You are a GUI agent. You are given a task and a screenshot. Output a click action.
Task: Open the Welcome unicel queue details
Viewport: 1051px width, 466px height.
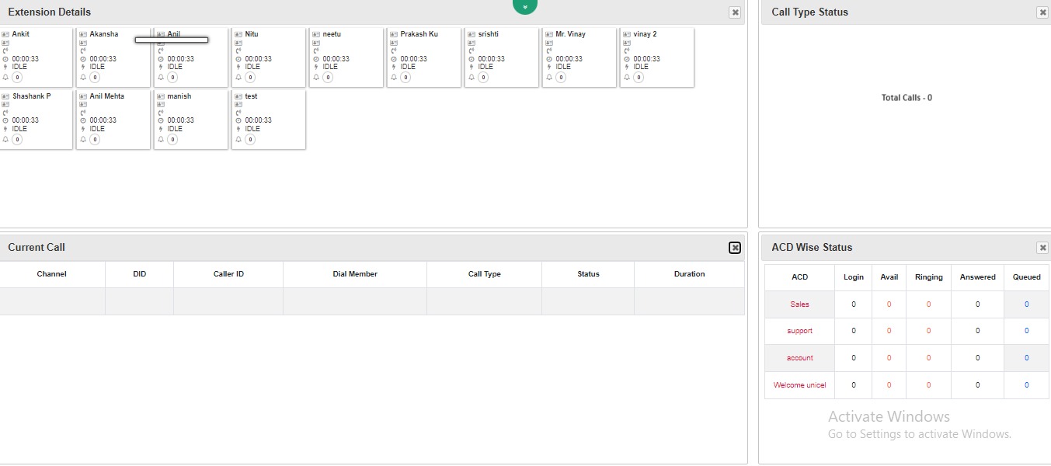pyautogui.click(x=799, y=384)
